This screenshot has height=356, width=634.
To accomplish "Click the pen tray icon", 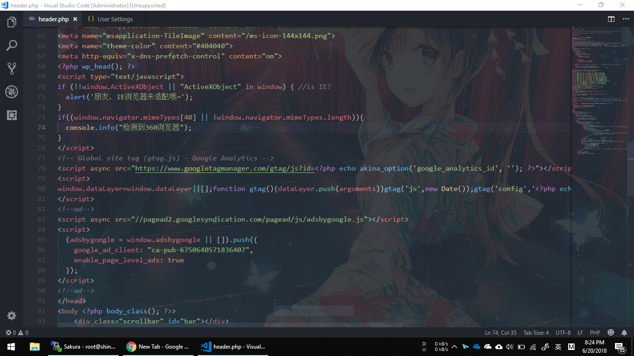I will coord(545,346).
